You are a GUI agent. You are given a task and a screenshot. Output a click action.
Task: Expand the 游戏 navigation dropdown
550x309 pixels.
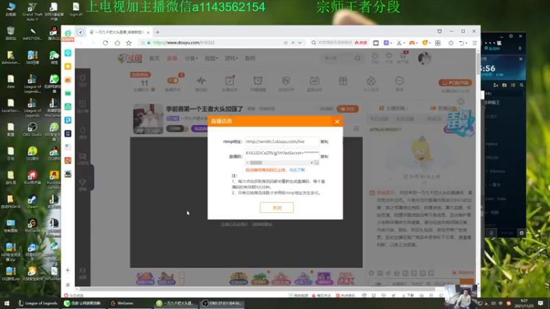tap(231, 58)
